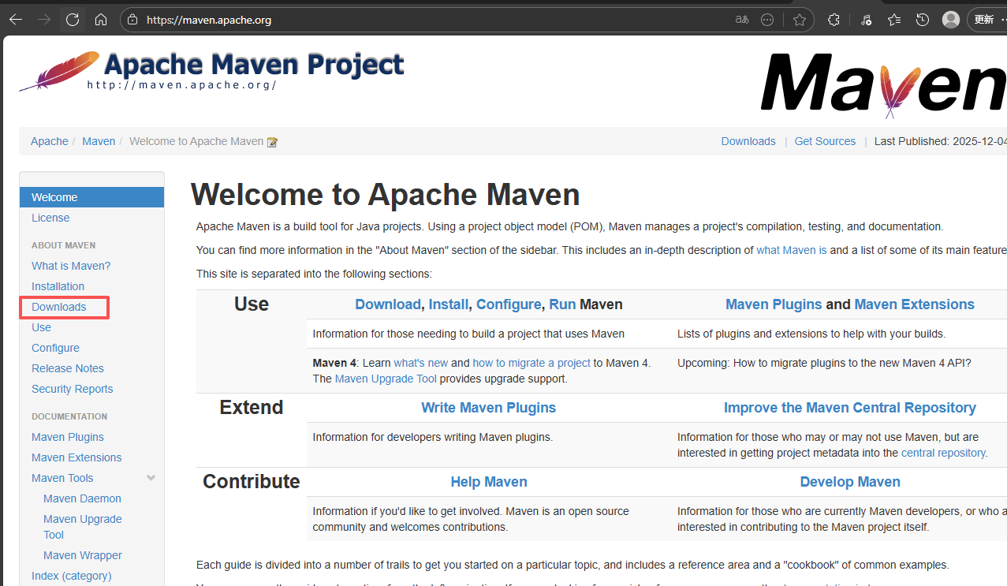Click the browser forward arrow
The image size is (1007, 586).
[x=44, y=20]
